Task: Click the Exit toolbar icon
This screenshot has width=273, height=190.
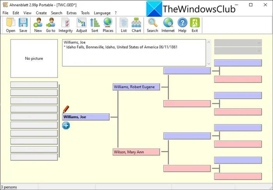Action: point(195,23)
